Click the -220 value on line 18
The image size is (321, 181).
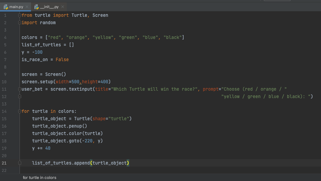(x=87, y=141)
